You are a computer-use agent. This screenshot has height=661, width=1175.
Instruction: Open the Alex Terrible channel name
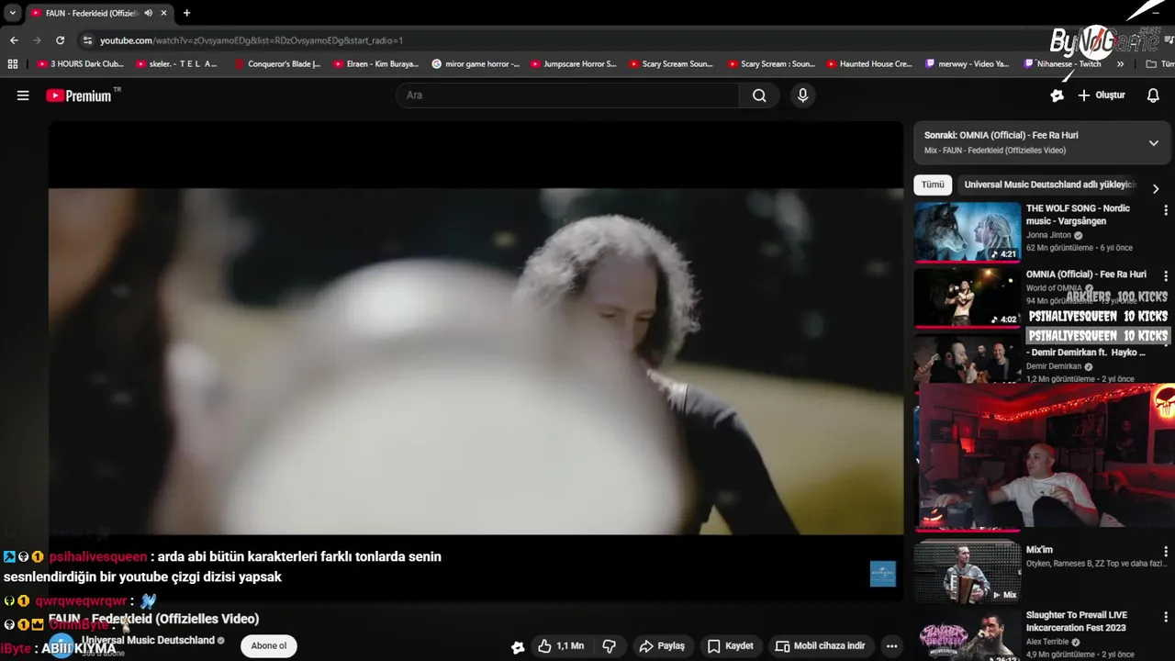(x=1049, y=642)
